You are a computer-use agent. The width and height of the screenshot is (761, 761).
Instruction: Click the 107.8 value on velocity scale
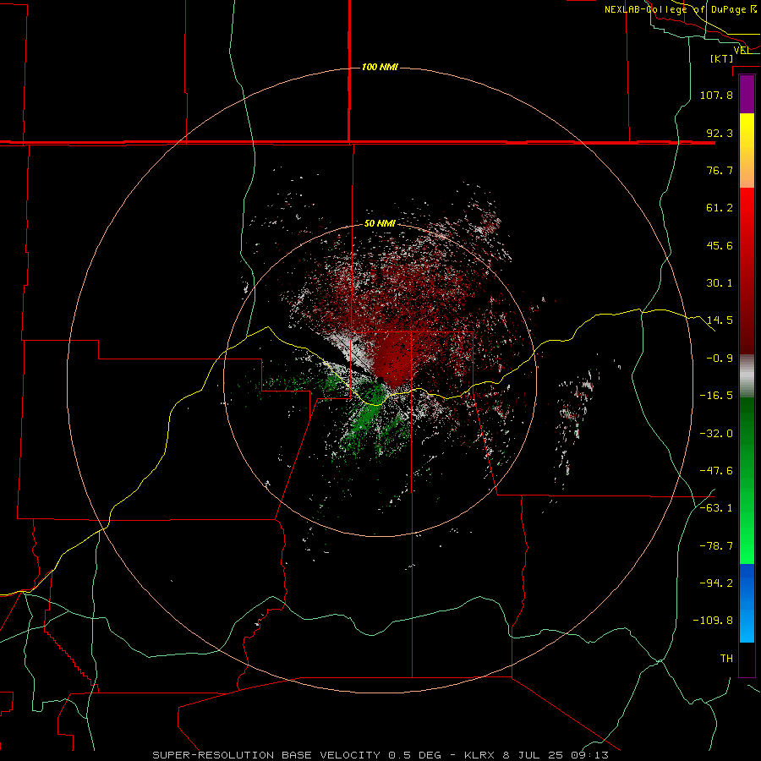coord(716,95)
